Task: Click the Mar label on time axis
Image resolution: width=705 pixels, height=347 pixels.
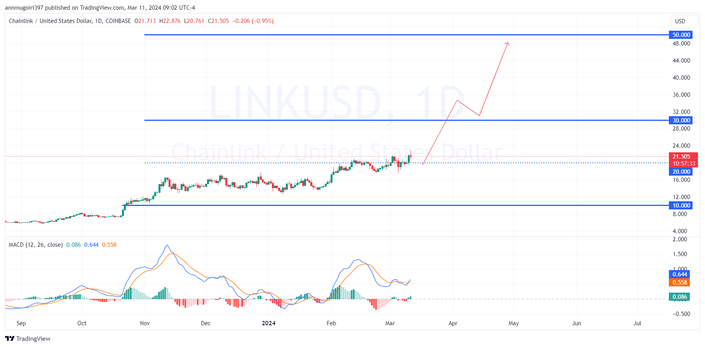Action: coord(390,323)
